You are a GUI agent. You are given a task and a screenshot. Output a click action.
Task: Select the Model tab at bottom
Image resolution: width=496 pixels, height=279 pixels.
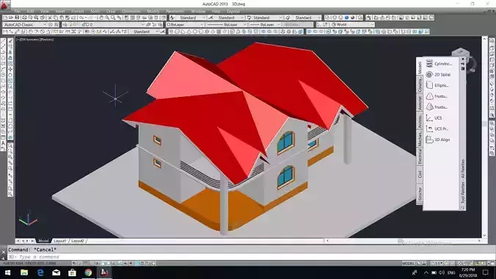point(43,241)
